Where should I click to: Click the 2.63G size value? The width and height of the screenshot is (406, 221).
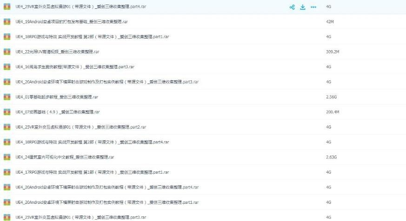coord(332,157)
